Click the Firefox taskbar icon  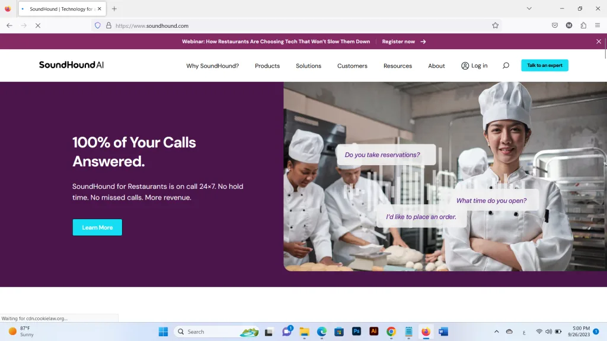(426, 332)
